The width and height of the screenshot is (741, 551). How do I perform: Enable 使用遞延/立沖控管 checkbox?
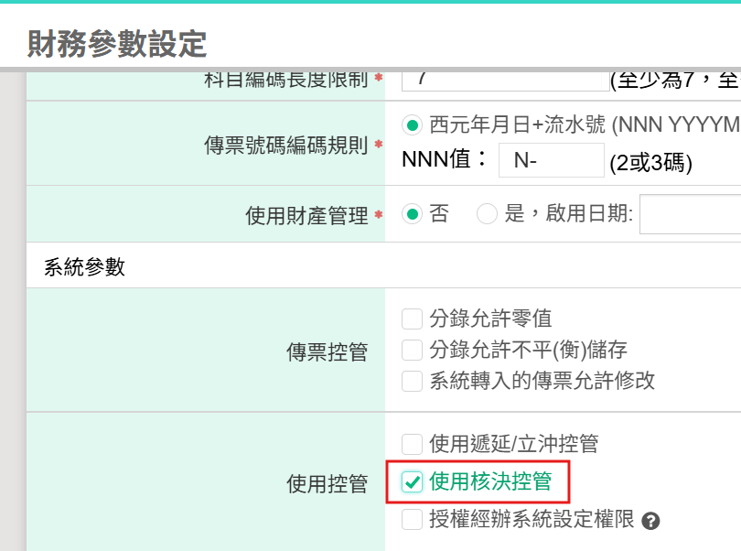413,445
